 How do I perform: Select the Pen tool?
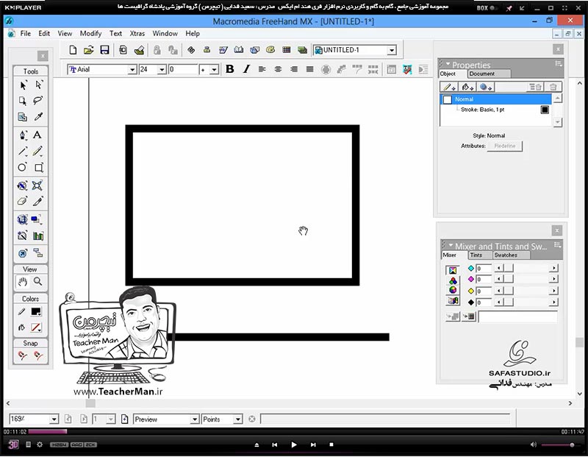point(23,135)
